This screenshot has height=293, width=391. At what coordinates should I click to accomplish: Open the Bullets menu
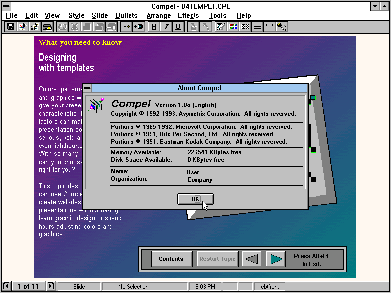(x=127, y=16)
